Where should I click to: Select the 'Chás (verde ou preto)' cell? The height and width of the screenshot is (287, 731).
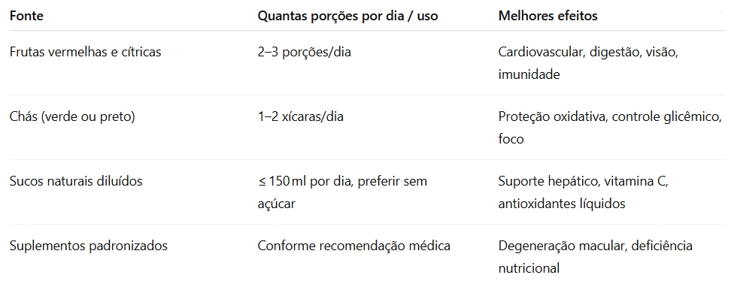point(72,116)
